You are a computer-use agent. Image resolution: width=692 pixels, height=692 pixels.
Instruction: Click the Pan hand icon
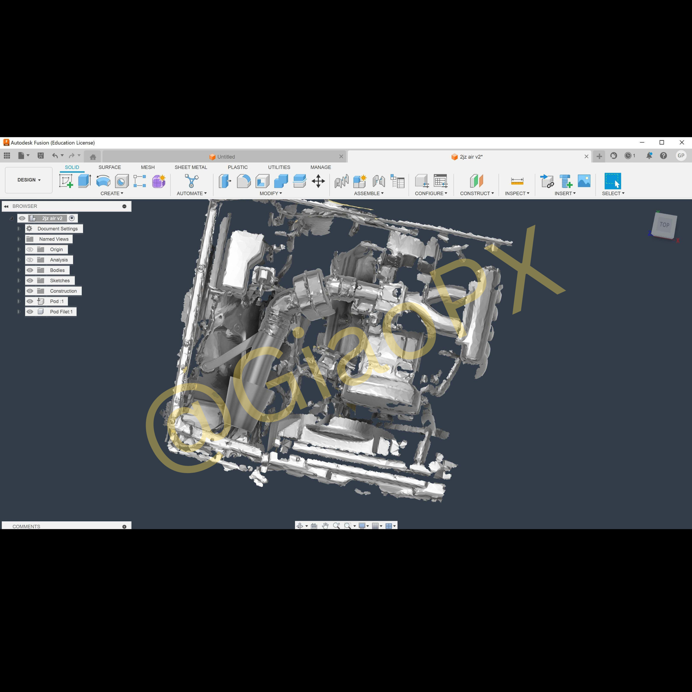tap(325, 526)
